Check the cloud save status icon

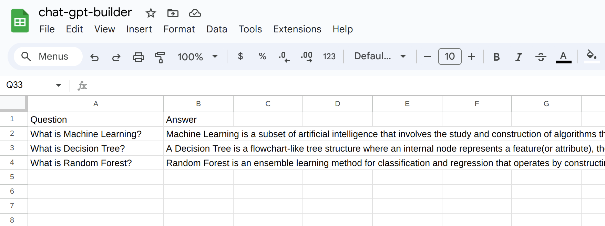point(195,13)
